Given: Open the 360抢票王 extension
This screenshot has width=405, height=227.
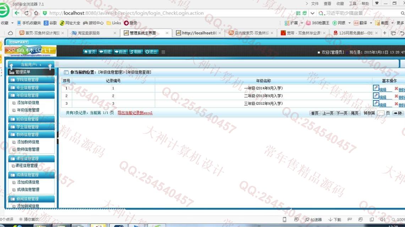Looking at the screenshot, I should point(318,23).
